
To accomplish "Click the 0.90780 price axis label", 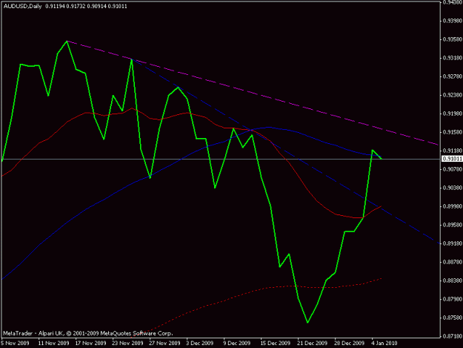I will point(452,169).
